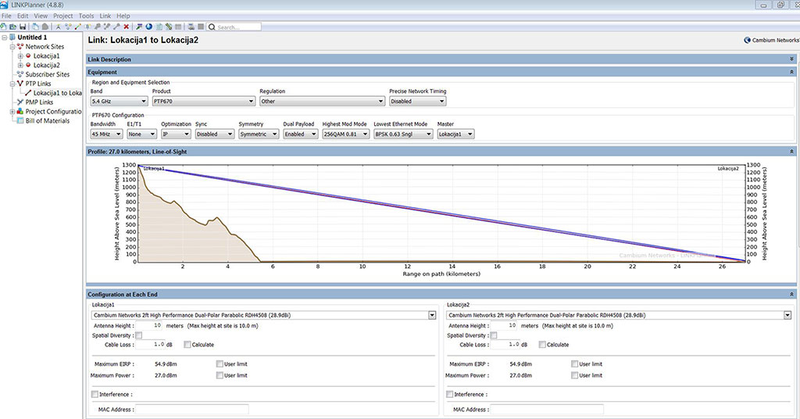The image size is (800, 419).
Task: Open the View menu
Action: click(x=41, y=16)
